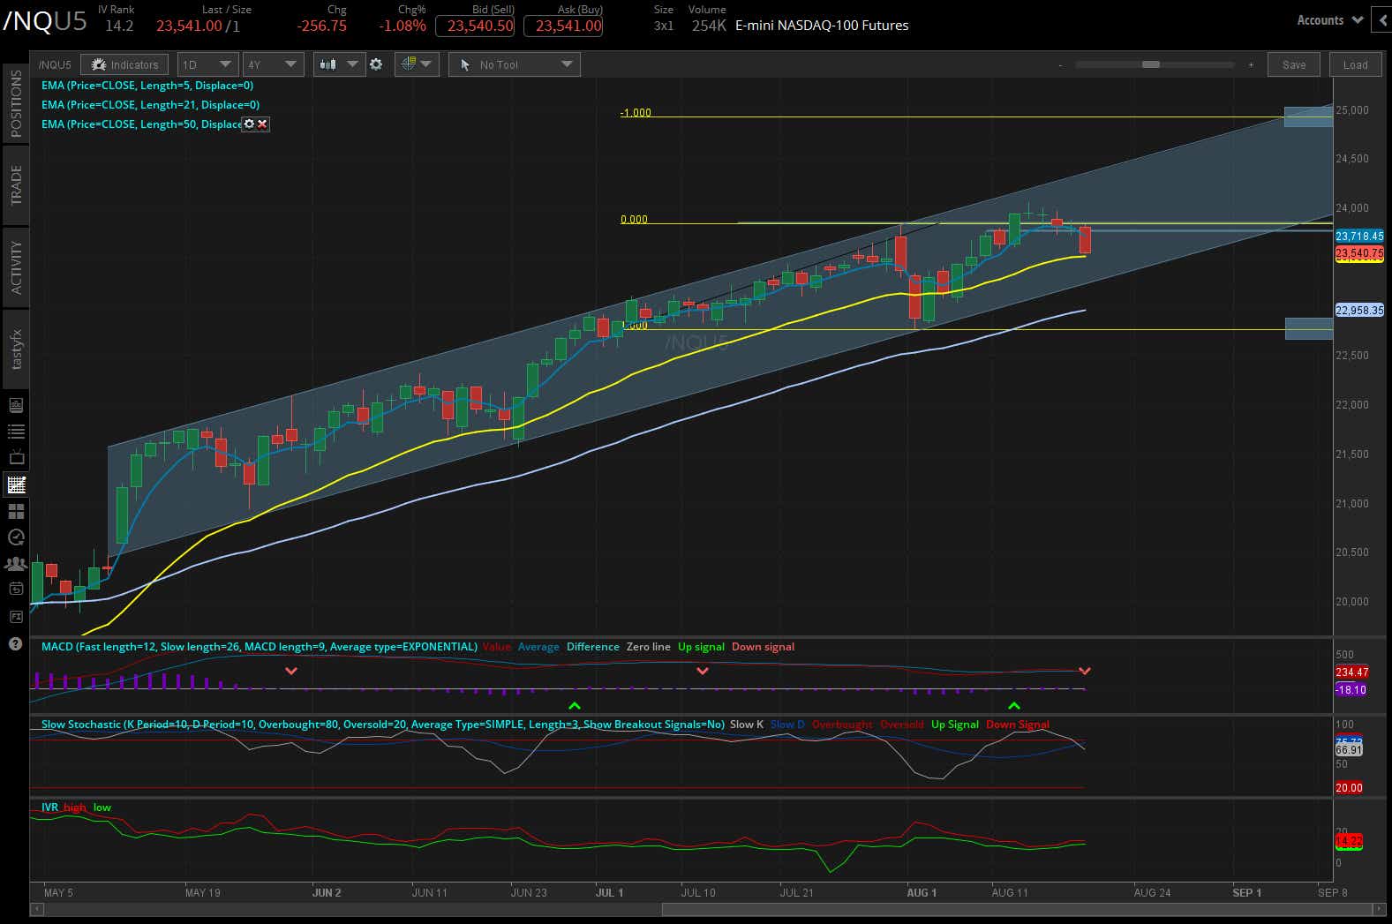Open the grid layout icon
The image size is (1392, 924).
[16, 511]
